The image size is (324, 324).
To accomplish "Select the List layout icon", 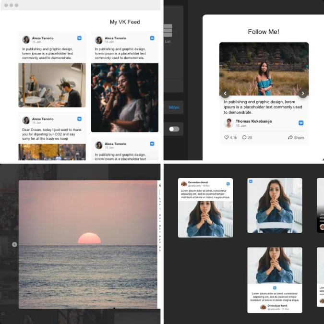I will 168,31.
